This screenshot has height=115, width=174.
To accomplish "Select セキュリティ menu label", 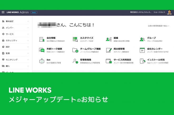I will click(12, 40).
